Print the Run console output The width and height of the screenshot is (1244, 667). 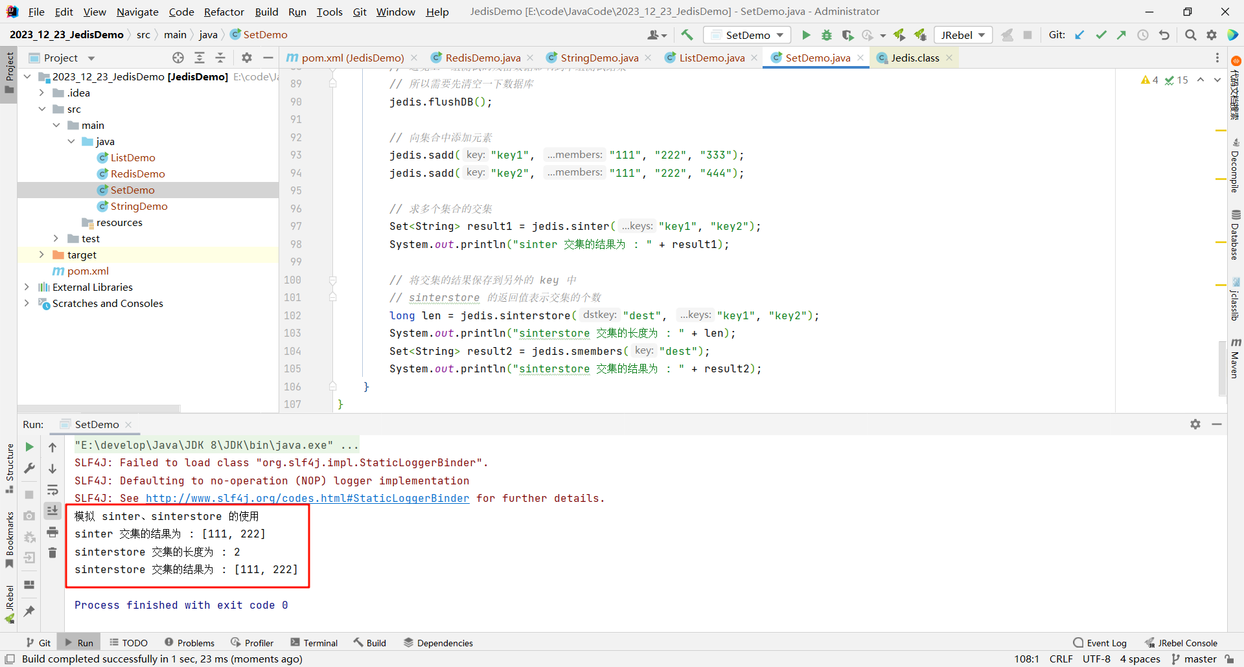52,532
